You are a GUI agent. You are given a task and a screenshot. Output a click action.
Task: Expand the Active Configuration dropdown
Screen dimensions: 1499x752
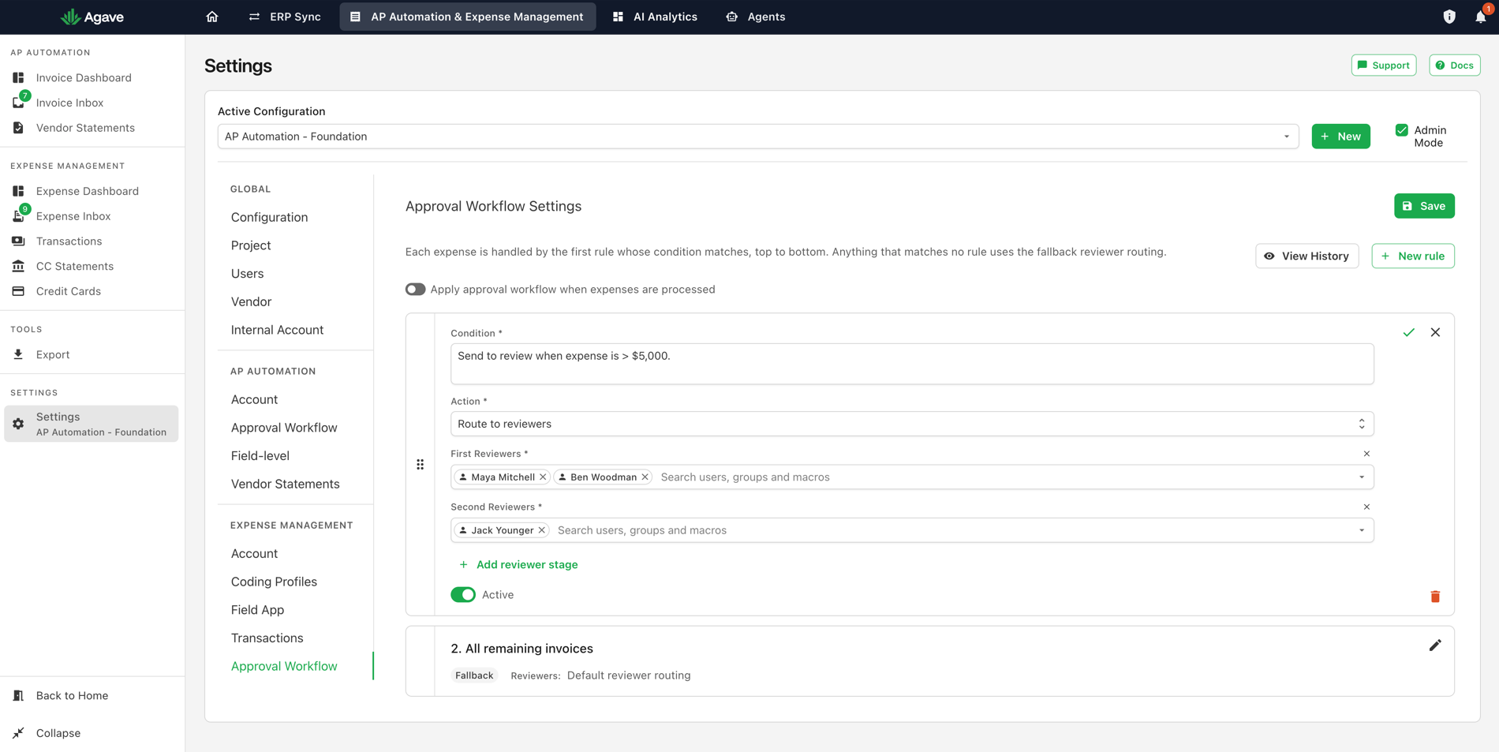(757, 137)
